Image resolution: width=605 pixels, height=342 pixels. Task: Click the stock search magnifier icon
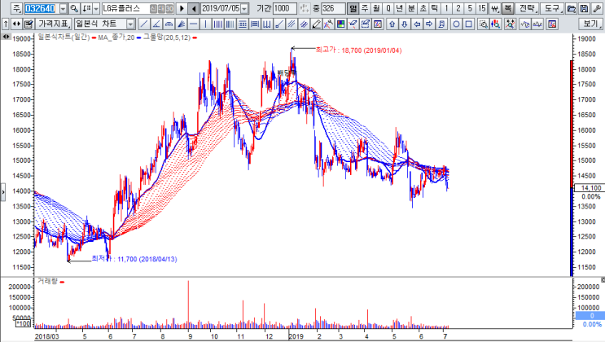(x=74, y=8)
